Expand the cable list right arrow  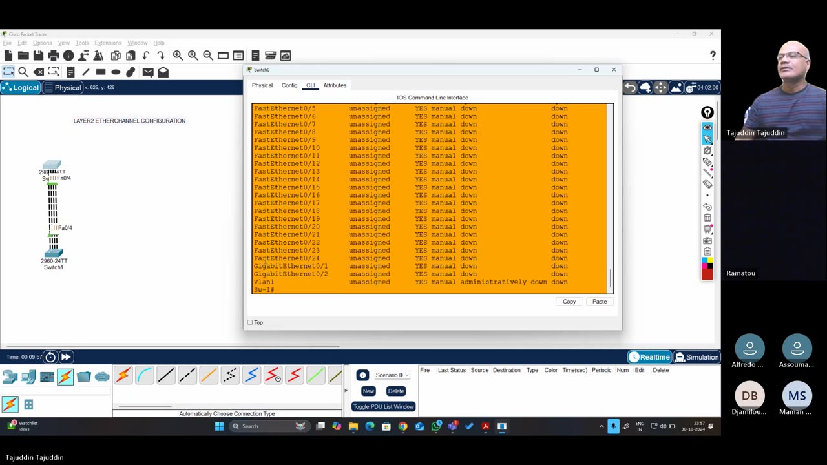tap(345, 391)
